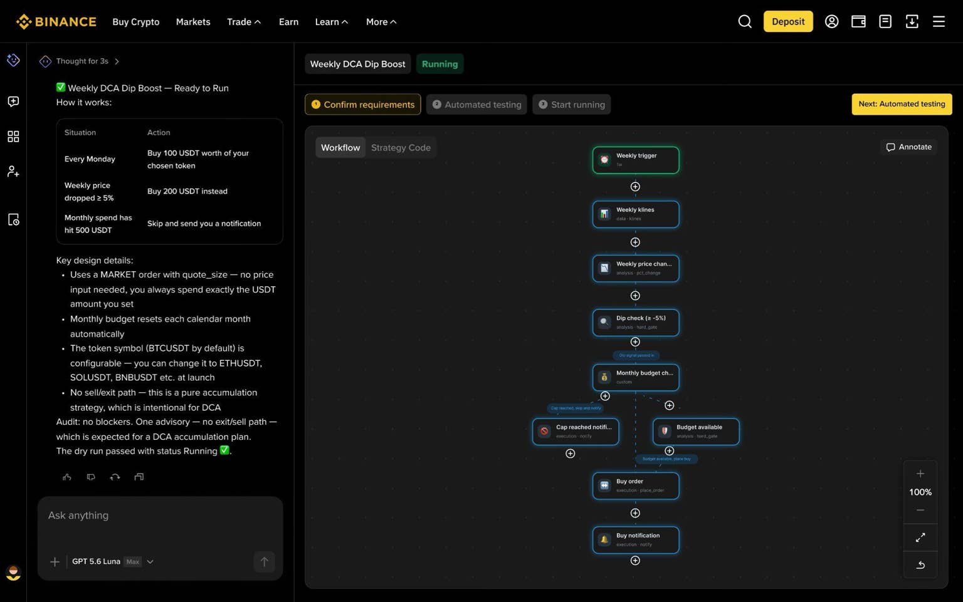Switch to the Strategy Code tab
This screenshot has width=963, height=602.
401,148
